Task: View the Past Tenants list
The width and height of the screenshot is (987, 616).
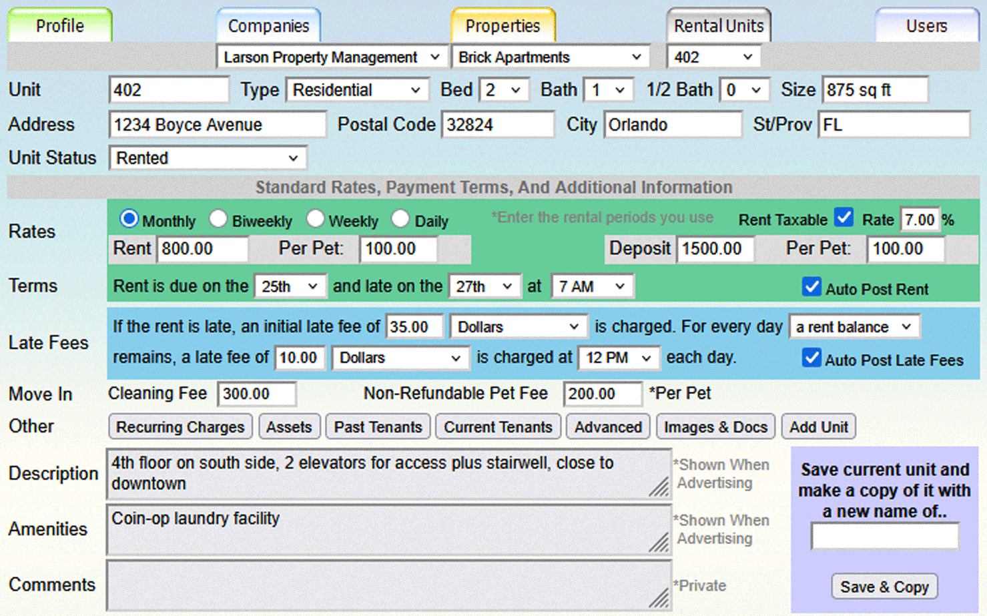Action: [x=378, y=426]
